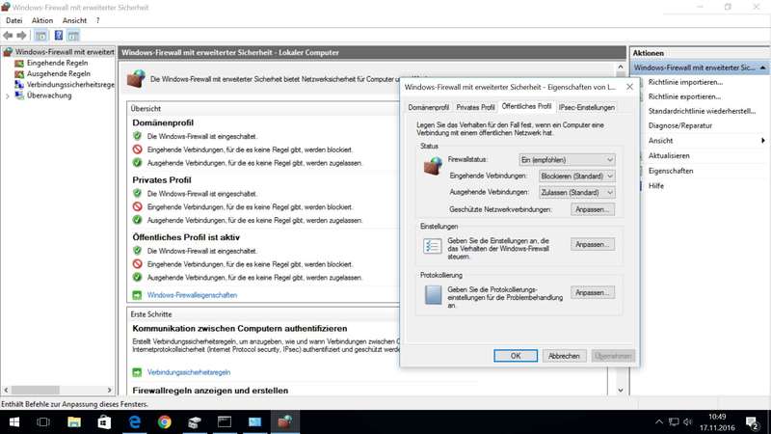Click green arrow icon beside Verbindungssicherheitsregeln link
771x434 pixels.
[137, 372]
